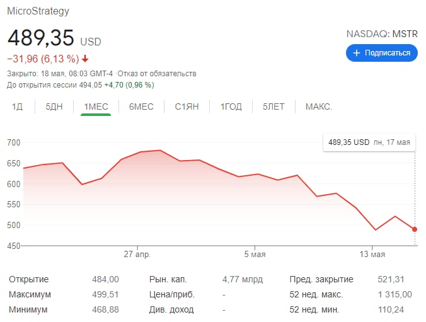Viewport: 426px width, 322px height.
Task: Show the МАКС. full history range
Action: click(319, 106)
